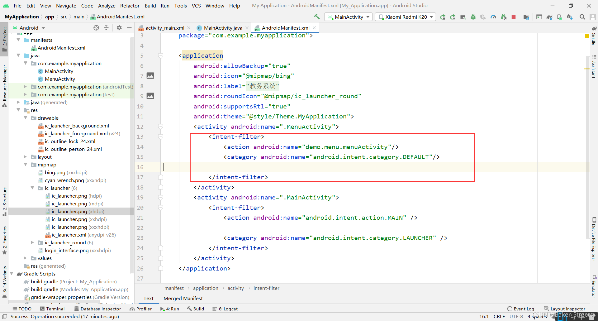The height and width of the screenshot is (321, 598).
Task: Open the SDK Manager icon
Action: point(570,17)
